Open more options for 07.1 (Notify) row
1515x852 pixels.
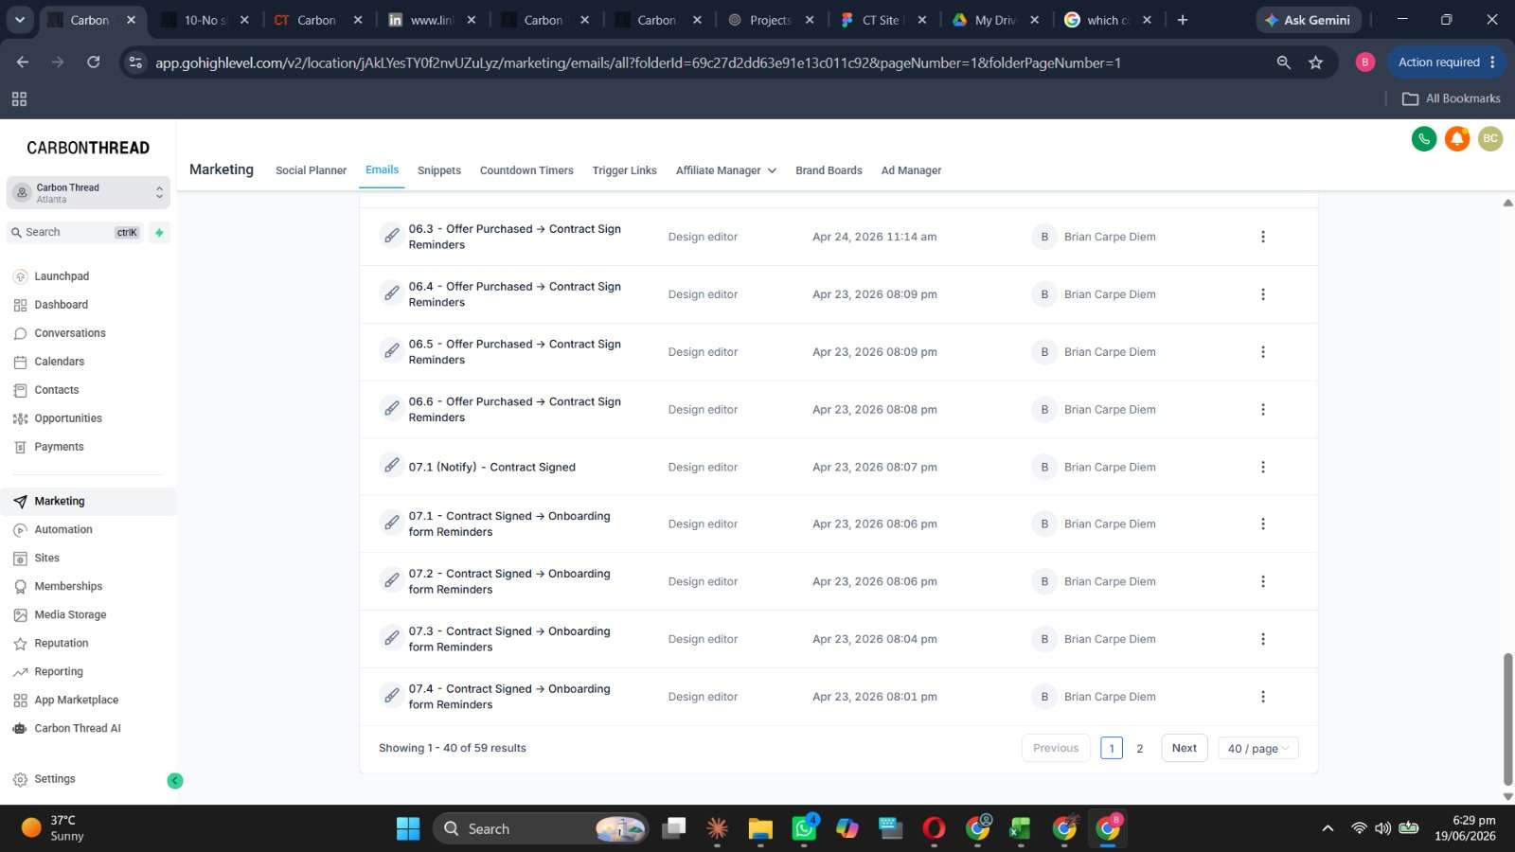pyautogui.click(x=1262, y=467)
